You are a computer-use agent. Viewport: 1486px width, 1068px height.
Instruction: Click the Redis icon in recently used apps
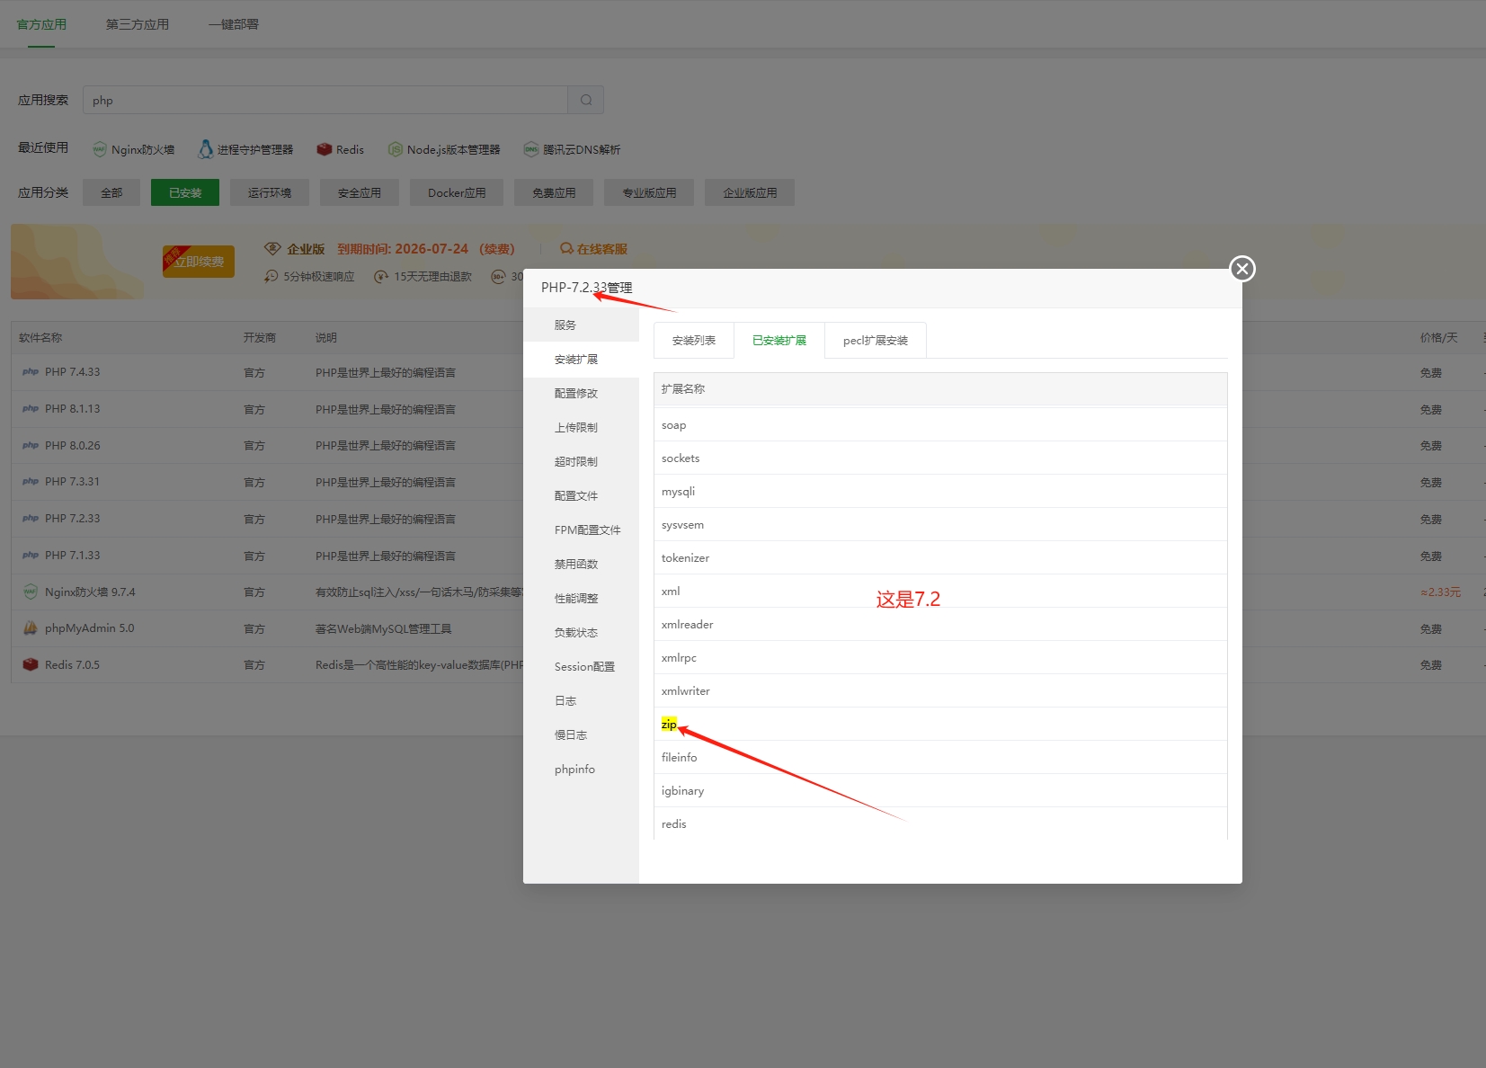point(325,149)
